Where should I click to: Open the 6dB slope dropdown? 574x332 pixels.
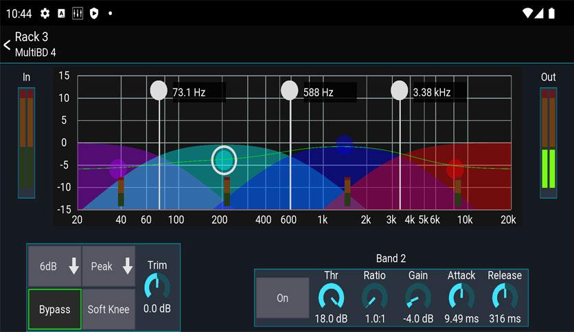click(55, 266)
